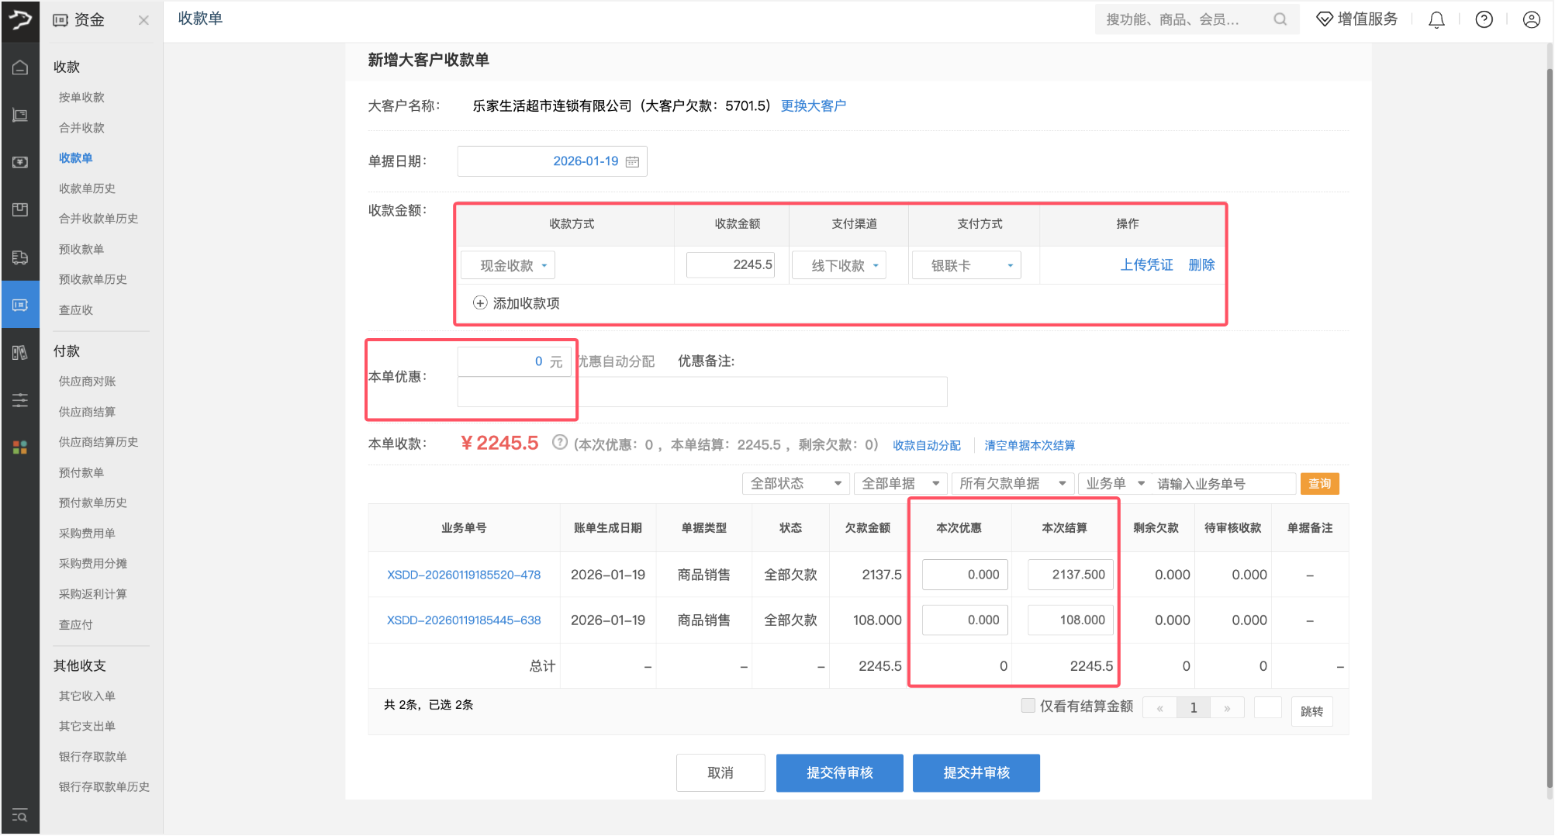Screen dimensions: 1555x836
Task: Click the search magnifier icon in top bar
Action: click(x=1280, y=20)
